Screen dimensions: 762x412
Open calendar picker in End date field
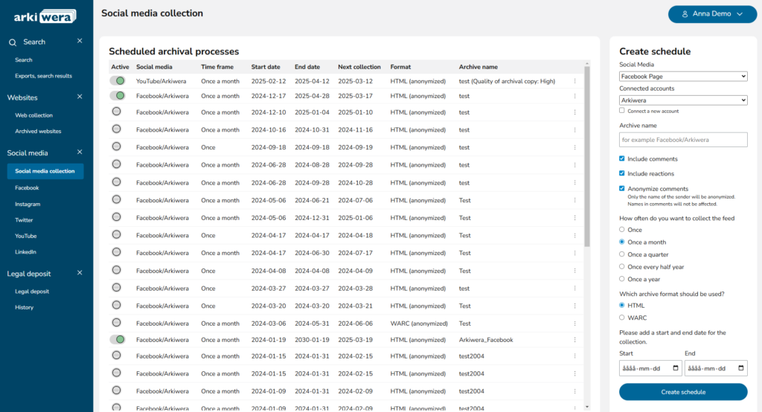pos(741,368)
